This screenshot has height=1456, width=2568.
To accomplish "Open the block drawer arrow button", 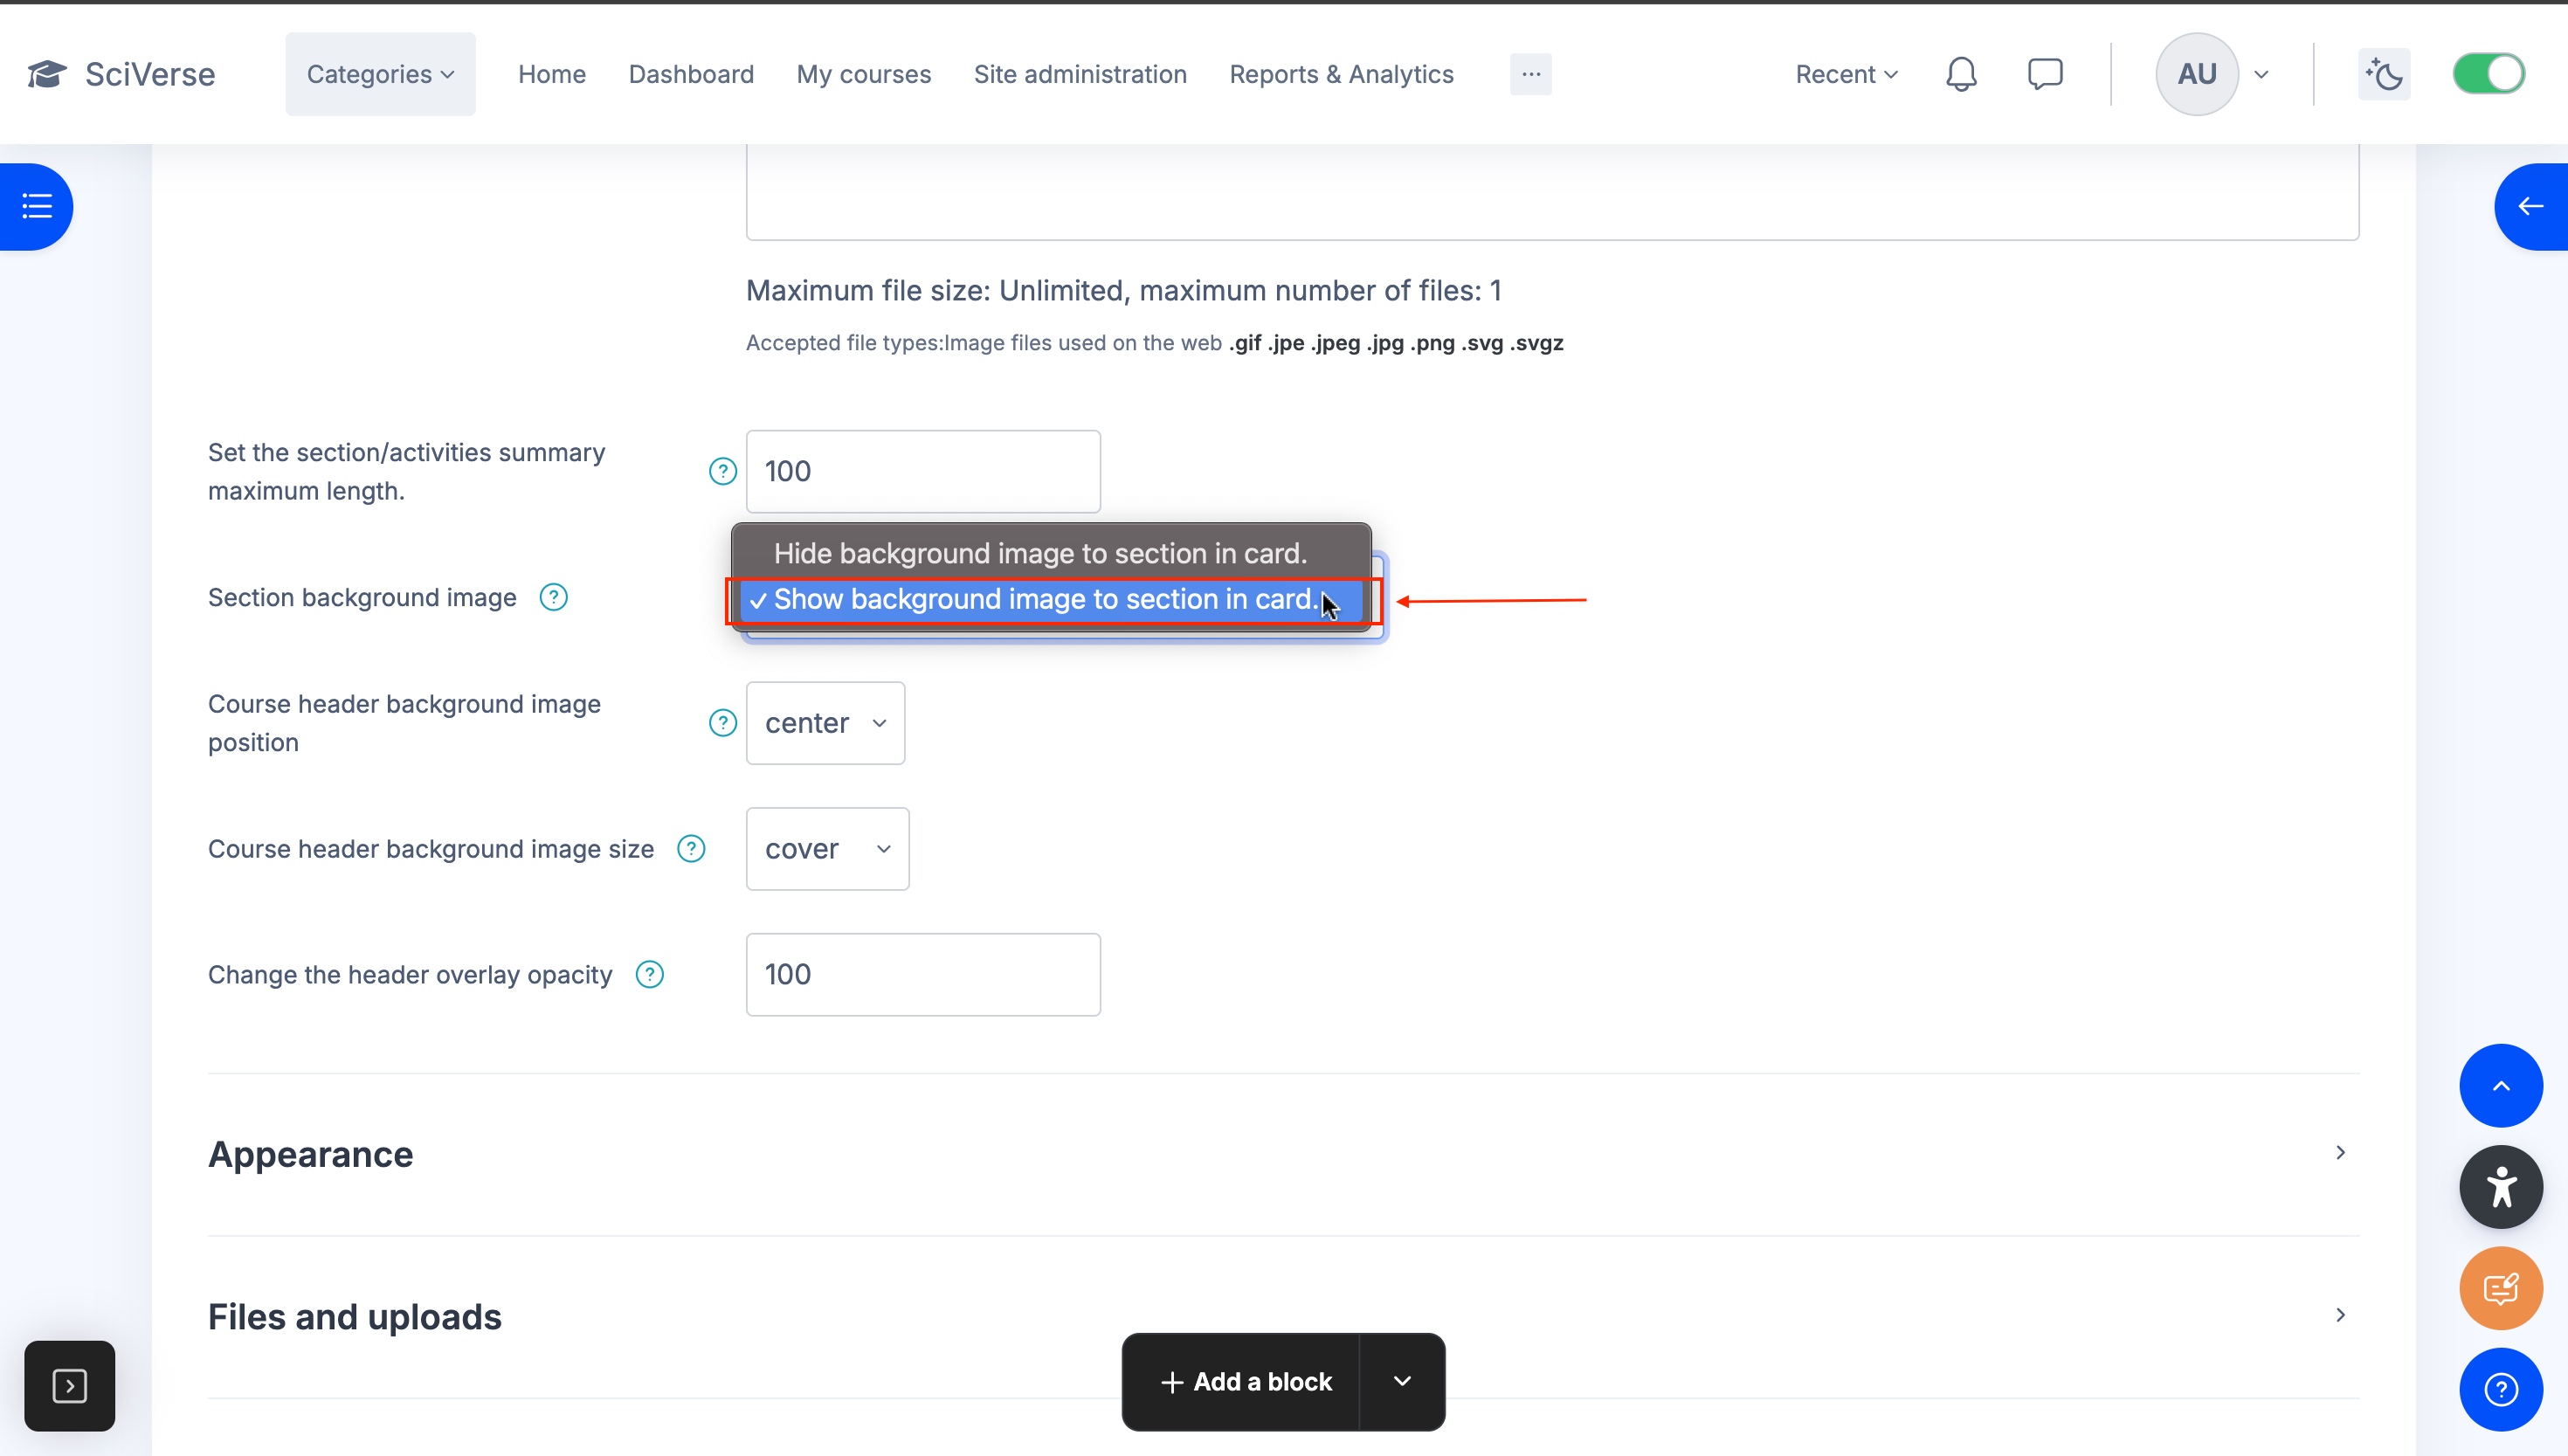I will (2530, 207).
